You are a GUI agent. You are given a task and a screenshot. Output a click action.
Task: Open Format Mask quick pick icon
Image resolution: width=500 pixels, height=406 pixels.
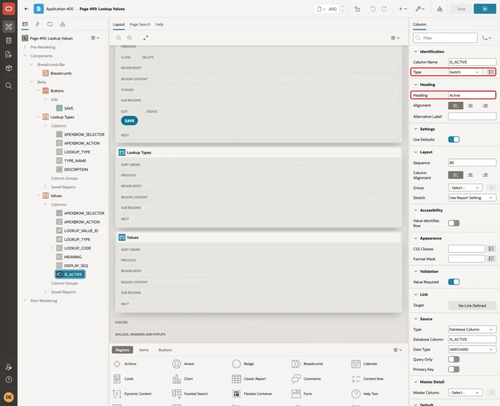point(491,259)
